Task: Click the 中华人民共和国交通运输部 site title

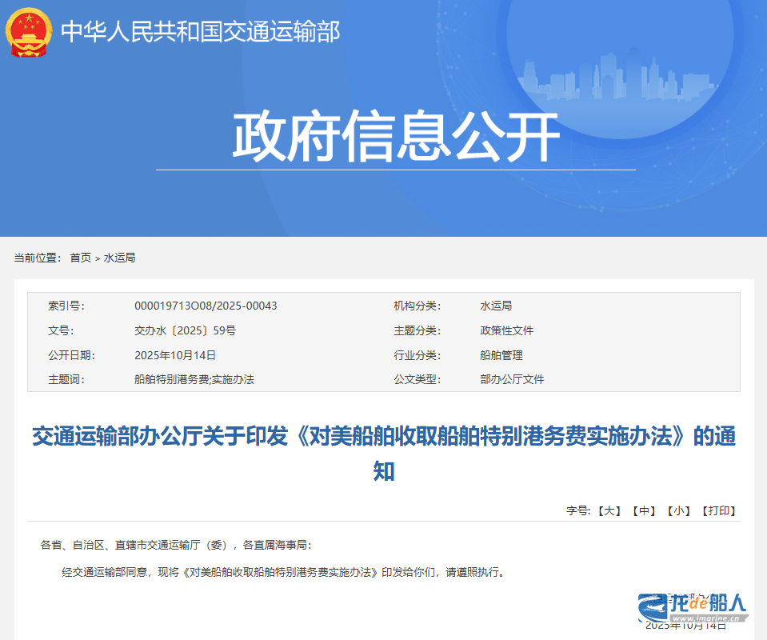Action: point(201,32)
